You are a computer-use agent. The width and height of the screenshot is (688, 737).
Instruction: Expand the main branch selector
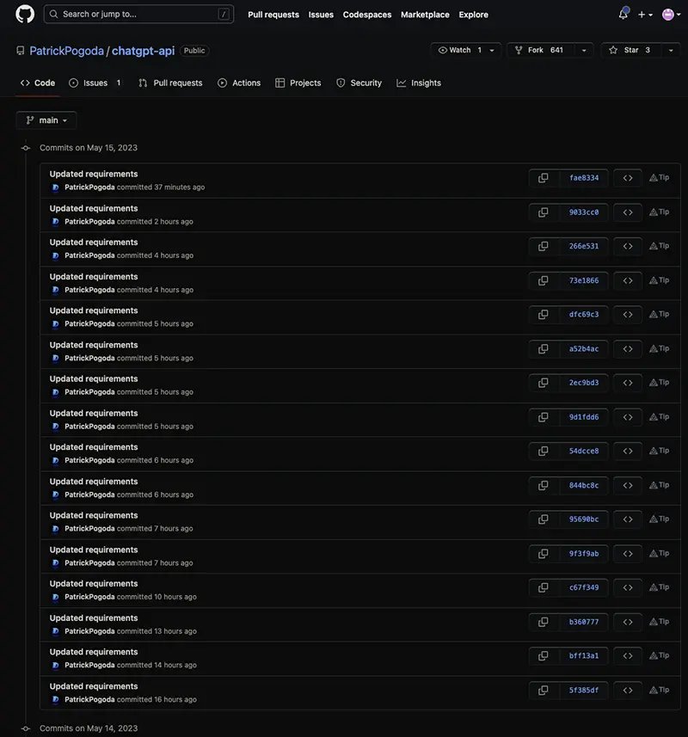click(46, 120)
